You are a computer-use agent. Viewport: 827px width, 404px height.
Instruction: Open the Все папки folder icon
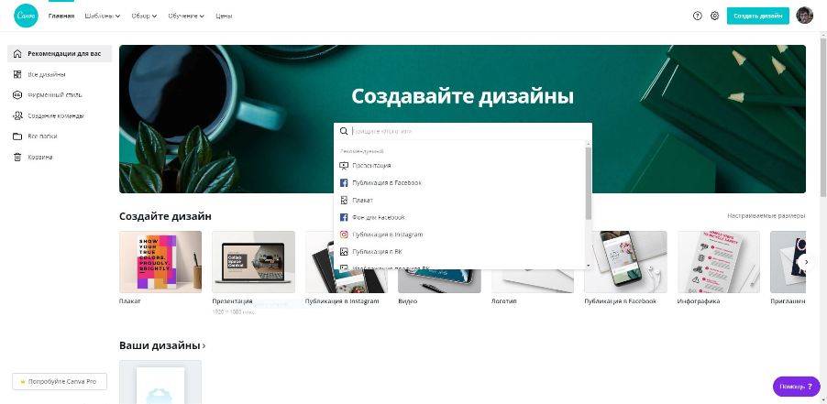point(17,136)
